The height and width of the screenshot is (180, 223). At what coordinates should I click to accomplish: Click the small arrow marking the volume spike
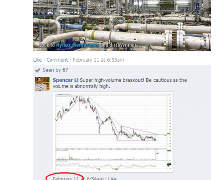coord(158,153)
